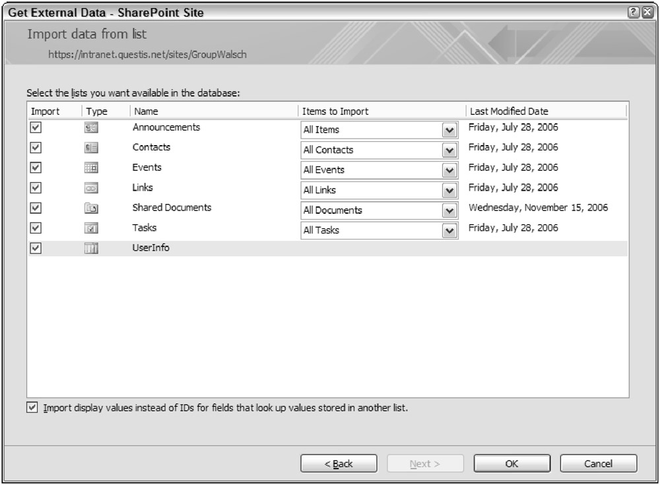Uncheck the Announcements import checkbox
660x485 pixels.
[x=36, y=128]
